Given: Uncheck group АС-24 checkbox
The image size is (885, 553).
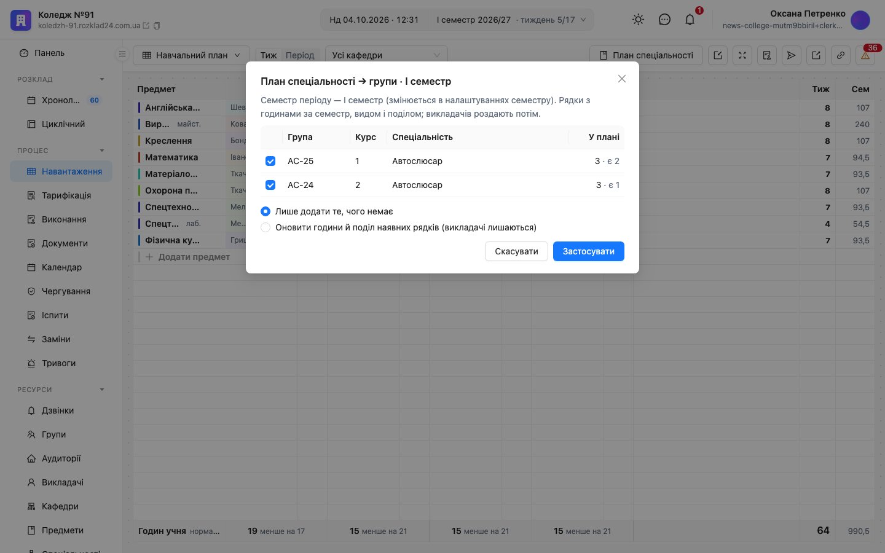Looking at the screenshot, I should (270, 185).
